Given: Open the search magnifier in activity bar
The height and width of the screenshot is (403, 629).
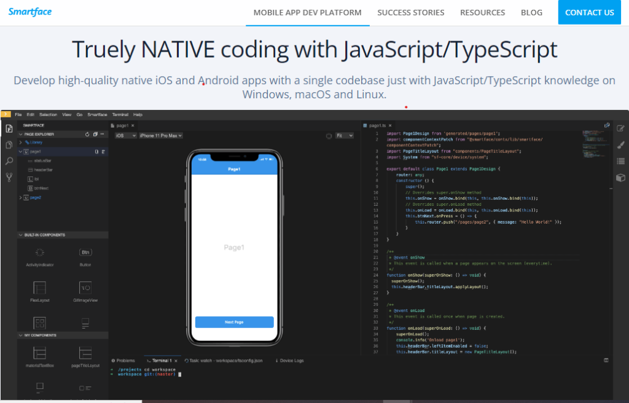Looking at the screenshot, I should point(9,161).
